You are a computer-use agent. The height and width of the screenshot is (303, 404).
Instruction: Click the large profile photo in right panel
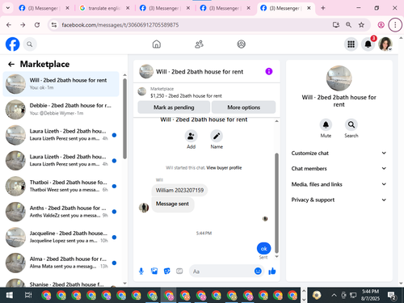point(339,78)
